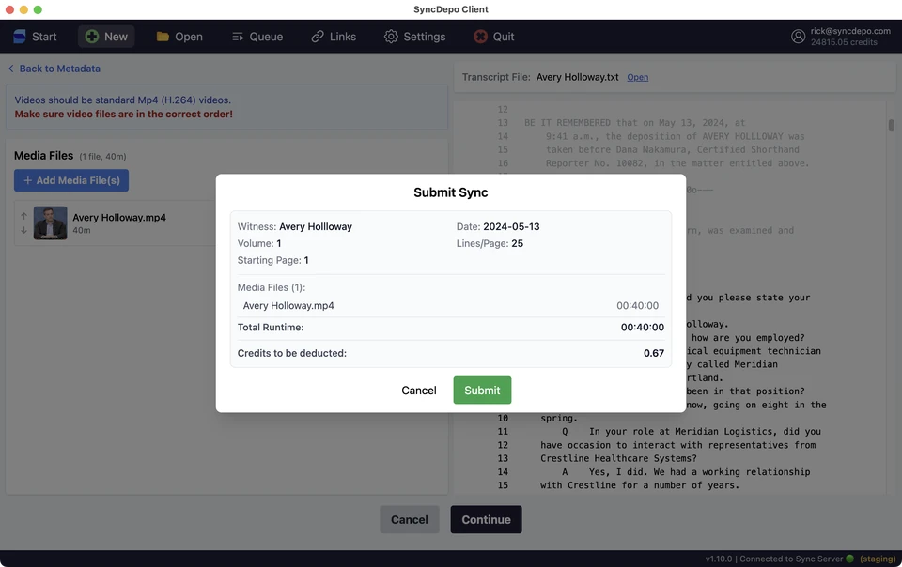Image resolution: width=902 pixels, height=567 pixels.
Task: Go to the Open menu item
Action: click(179, 37)
